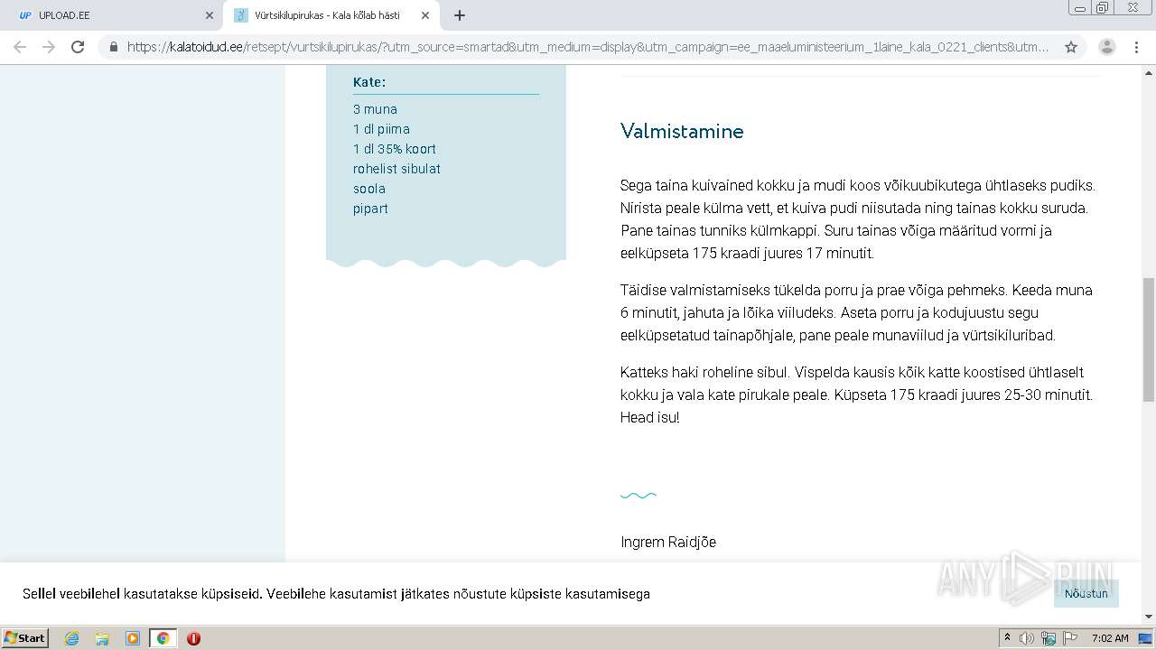Click the lock icon in address bar

click(x=114, y=47)
